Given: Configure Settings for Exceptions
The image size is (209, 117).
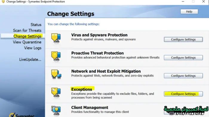Looking at the screenshot, I should pos(183,94).
